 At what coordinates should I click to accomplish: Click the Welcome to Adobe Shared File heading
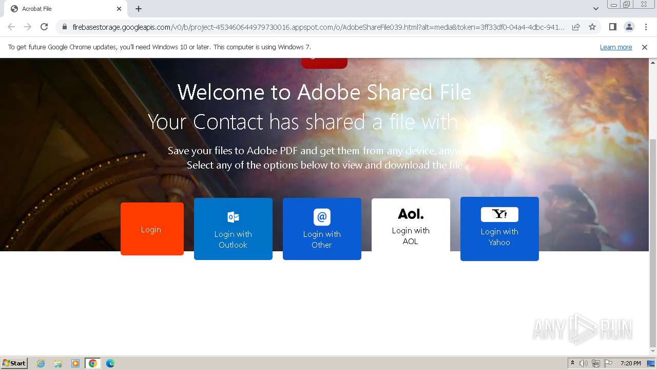324,92
